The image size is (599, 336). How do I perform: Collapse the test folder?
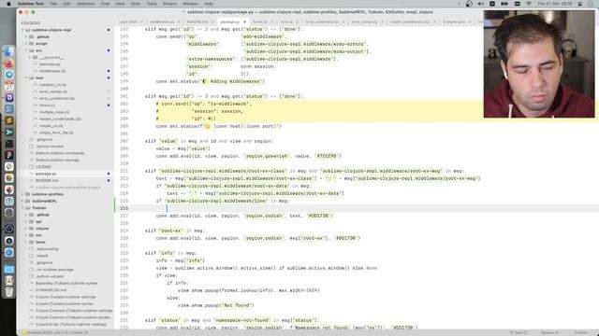click(26, 77)
